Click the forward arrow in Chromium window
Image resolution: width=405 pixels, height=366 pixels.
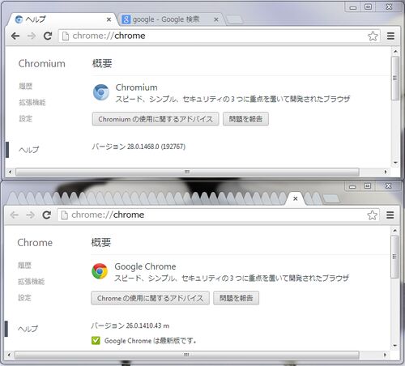click(x=32, y=36)
